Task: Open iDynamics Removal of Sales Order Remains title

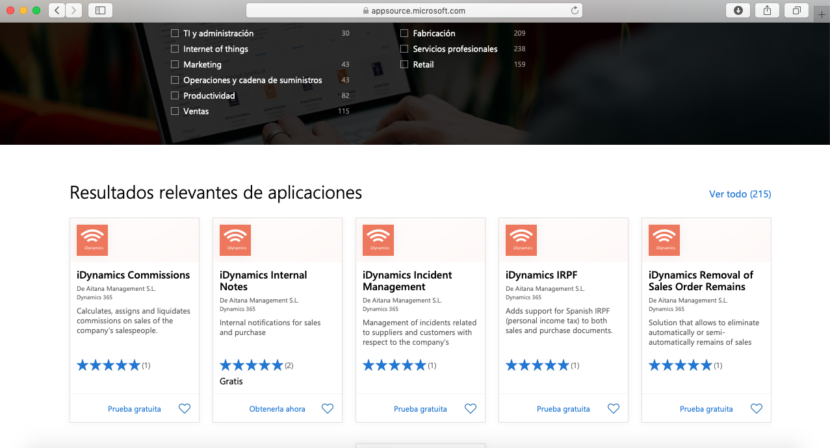Action: click(x=701, y=280)
